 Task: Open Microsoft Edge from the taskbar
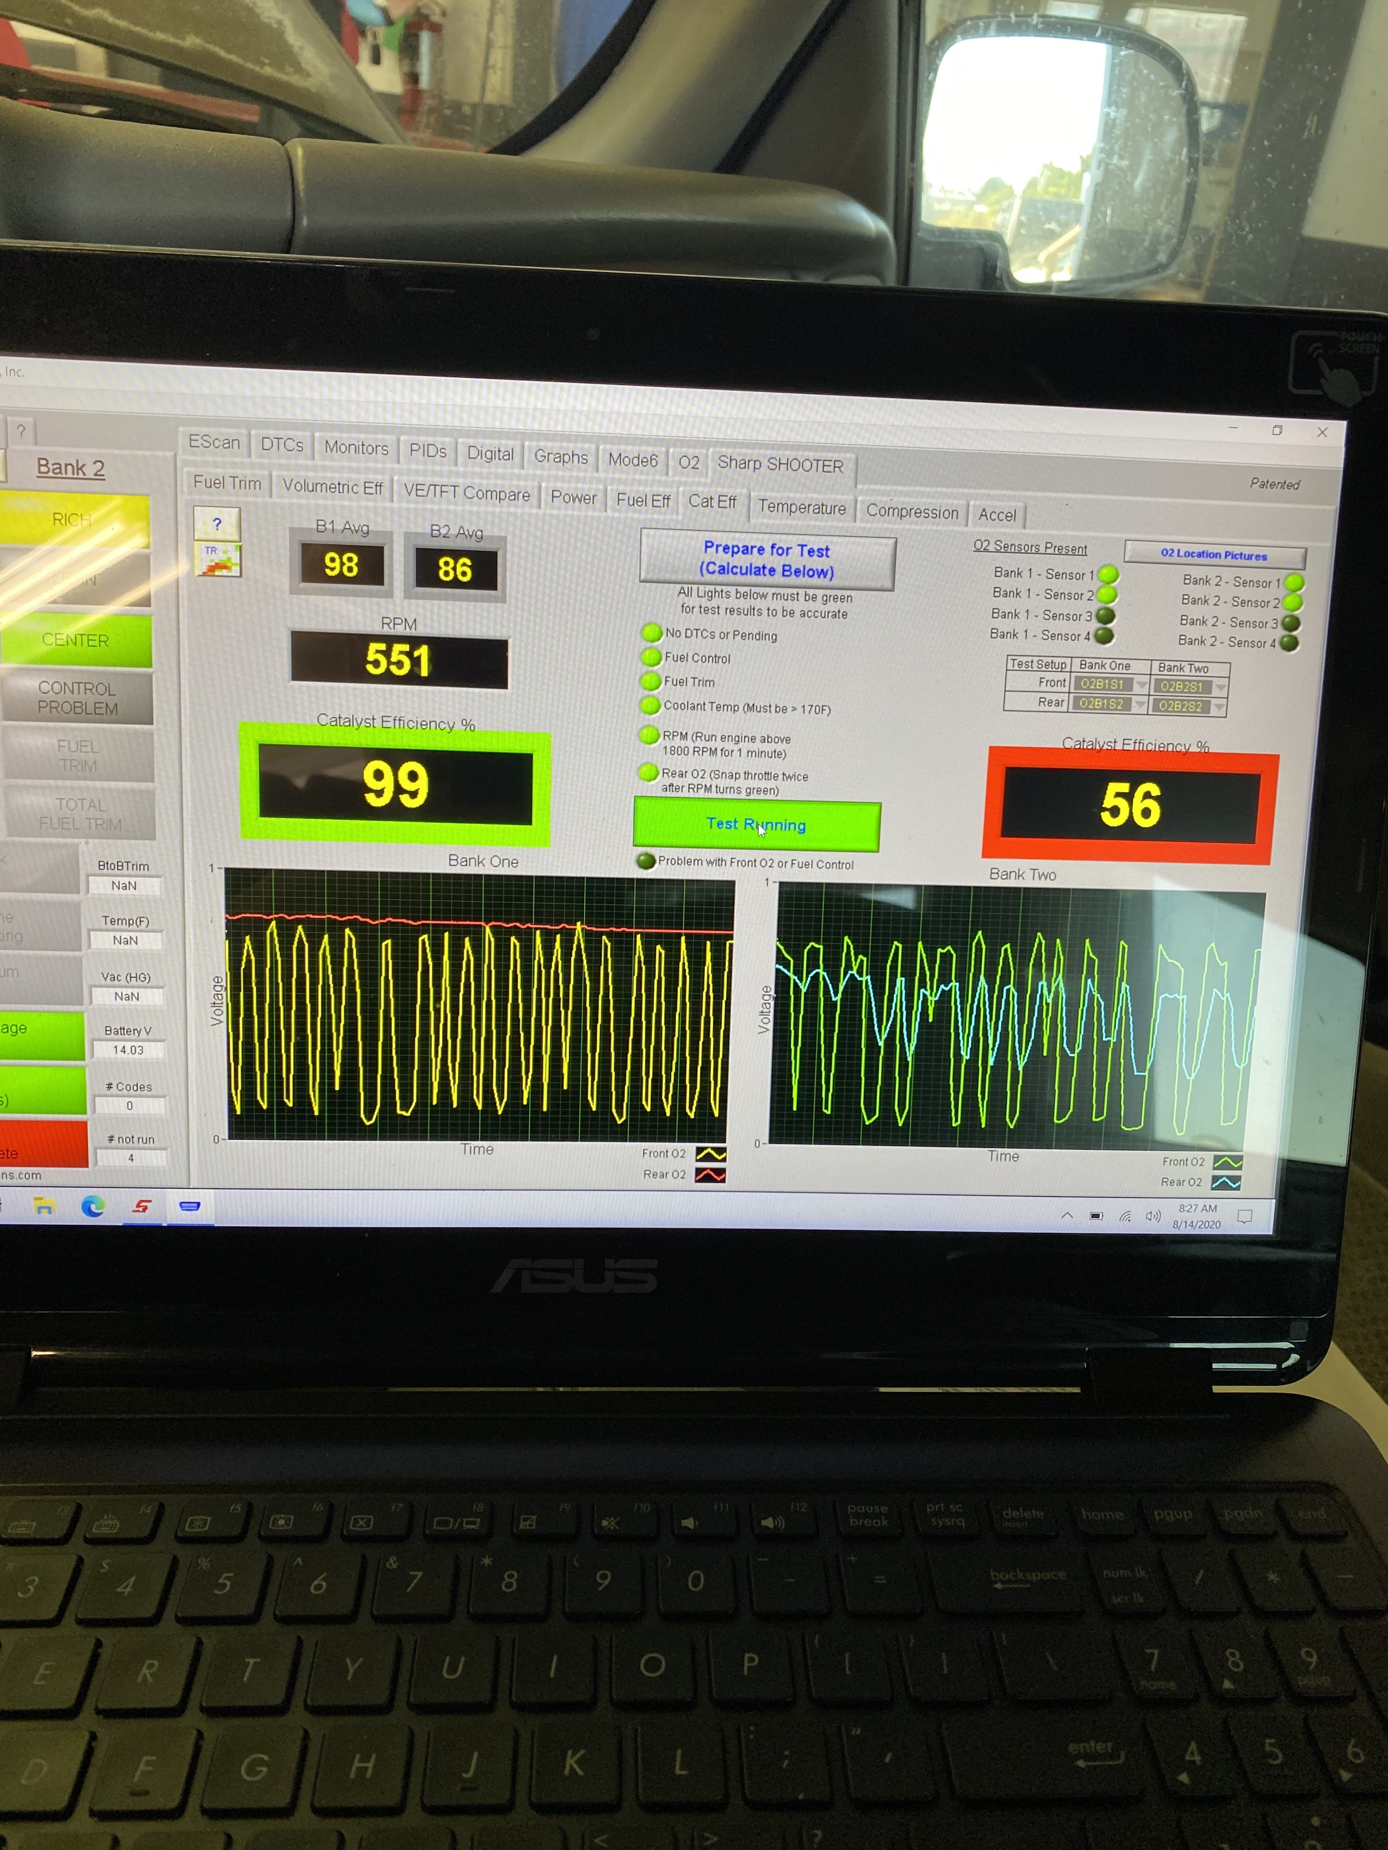tap(93, 1205)
